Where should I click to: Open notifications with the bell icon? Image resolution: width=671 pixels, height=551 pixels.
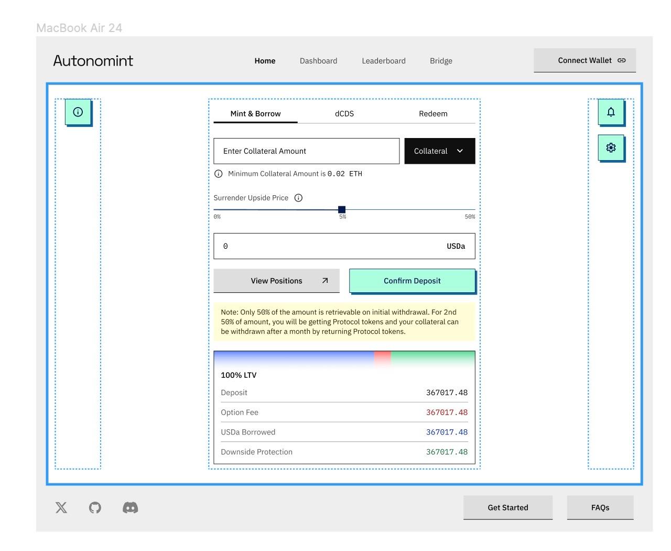click(611, 112)
